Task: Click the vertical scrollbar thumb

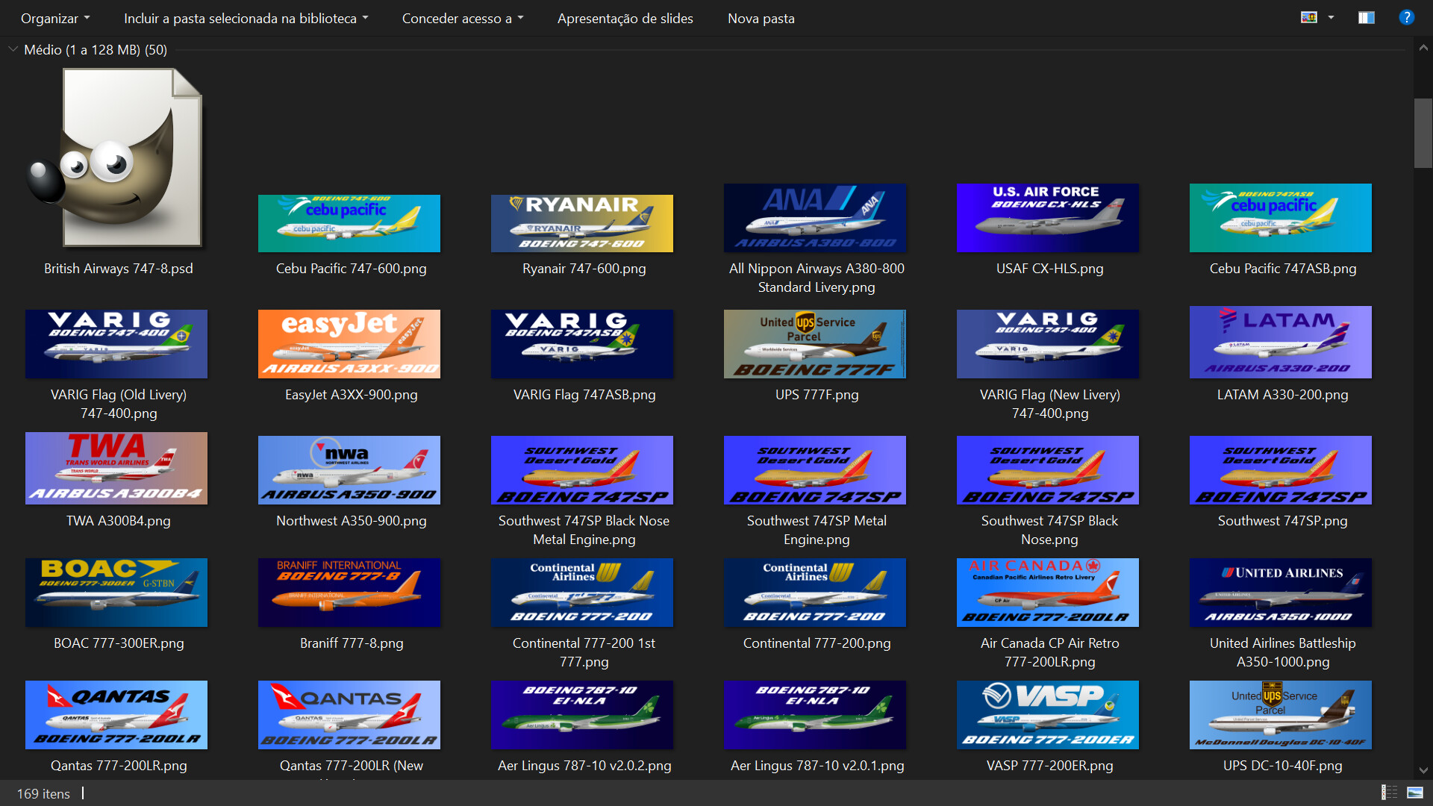Action: click(x=1423, y=133)
